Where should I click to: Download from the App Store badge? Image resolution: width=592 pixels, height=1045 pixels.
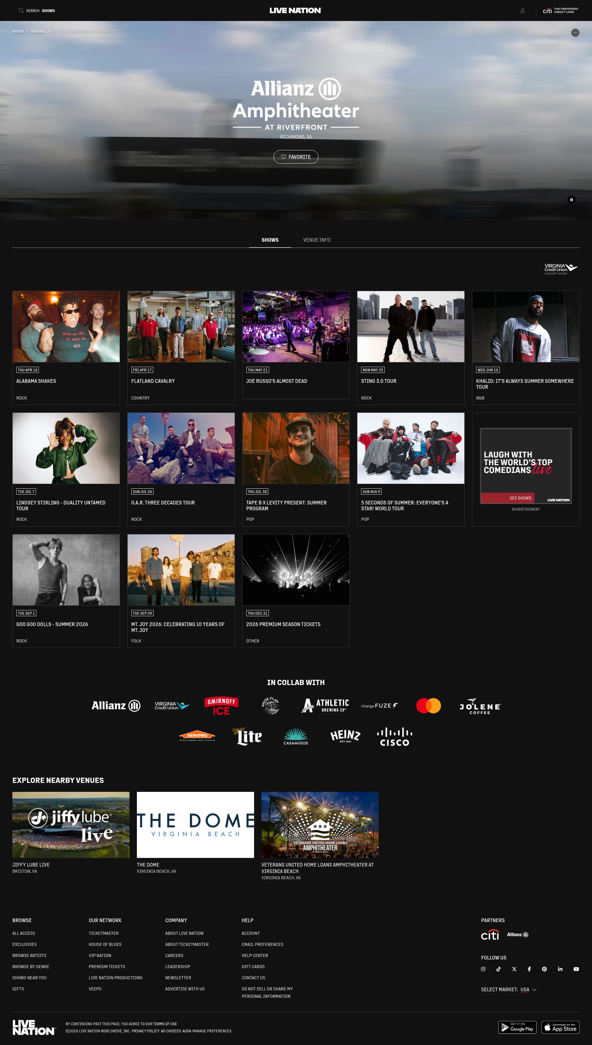coord(560,1027)
